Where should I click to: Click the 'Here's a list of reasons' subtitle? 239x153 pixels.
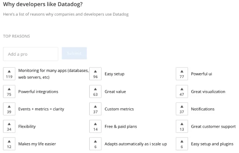[x=66, y=14]
